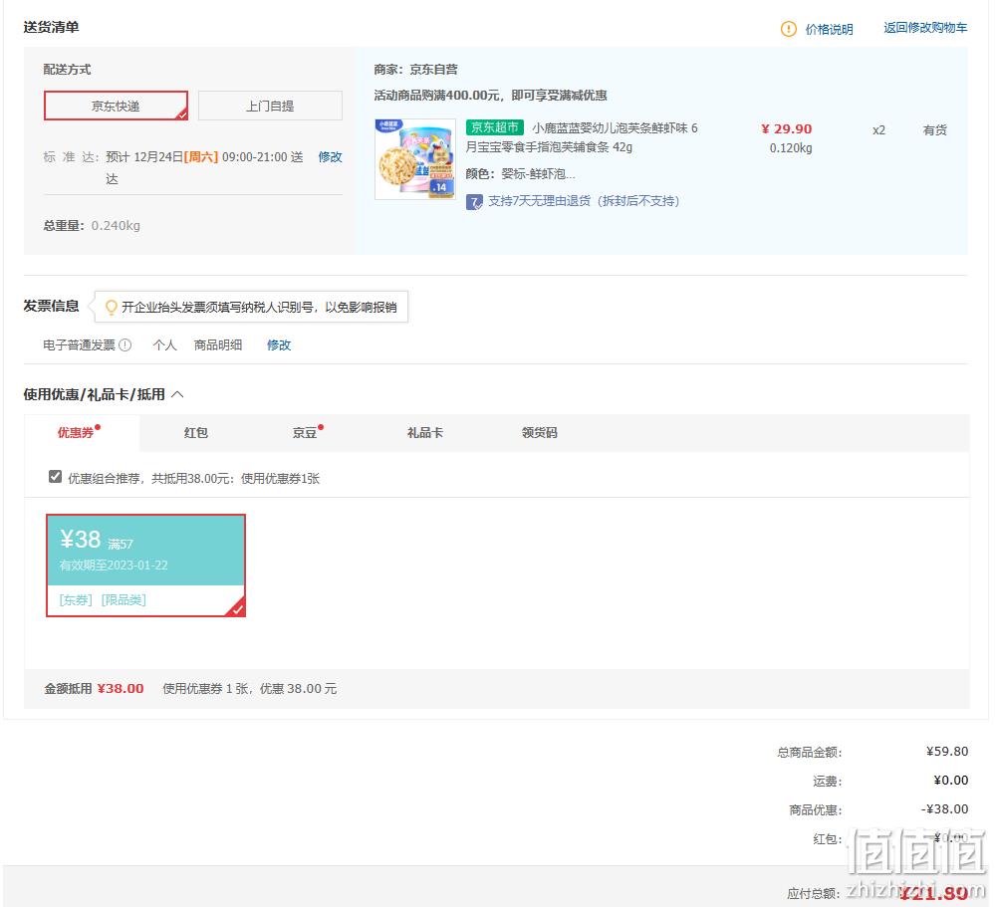This screenshot has width=995, height=907.
Task: Click 返回修改购物车 link
Action: pyautogui.click(x=925, y=27)
